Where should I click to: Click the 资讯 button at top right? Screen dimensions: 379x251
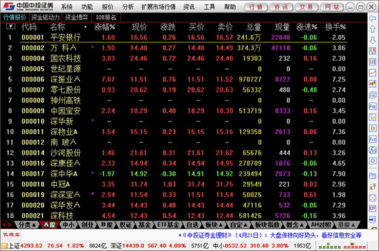click(x=281, y=7)
